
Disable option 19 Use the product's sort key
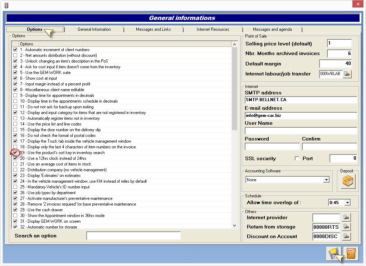click(x=15, y=152)
